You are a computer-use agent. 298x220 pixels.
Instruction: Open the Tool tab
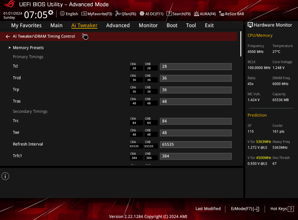click(x=191, y=25)
